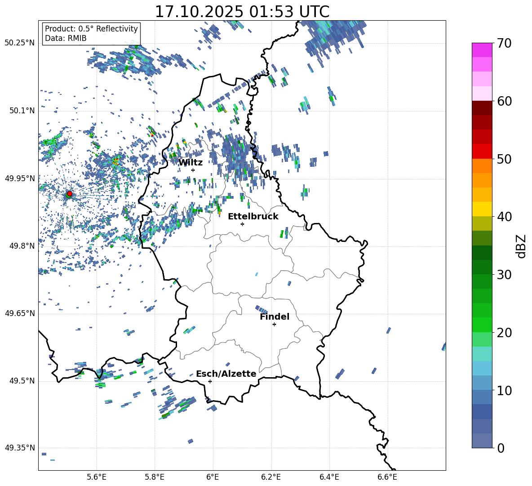Screen dimensions: 532x486
Task: Click the Esch/Alzette station cross marker
Action: tap(210, 381)
